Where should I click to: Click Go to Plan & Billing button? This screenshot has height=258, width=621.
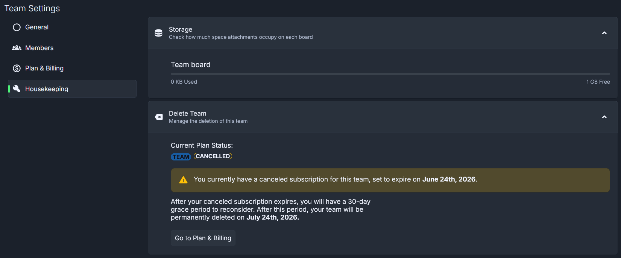click(203, 238)
